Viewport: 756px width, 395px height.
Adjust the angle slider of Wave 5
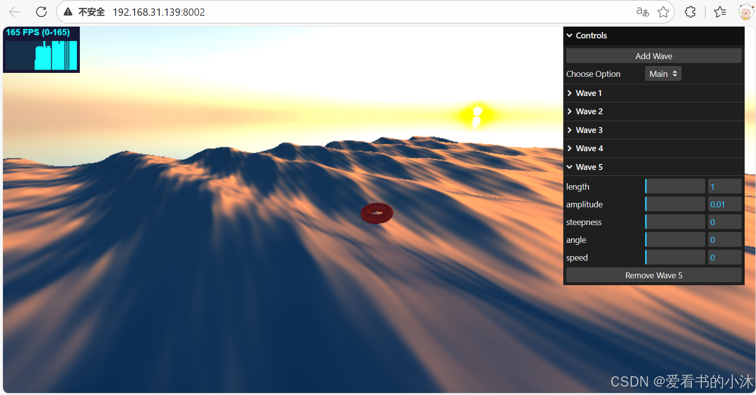point(675,240)
